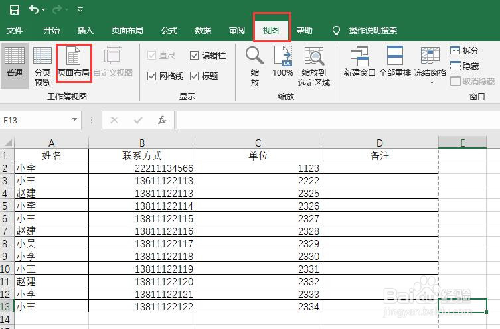Click 缩放到选定区域
This screenshot has width=500, height=329.
tap(314, 66)
